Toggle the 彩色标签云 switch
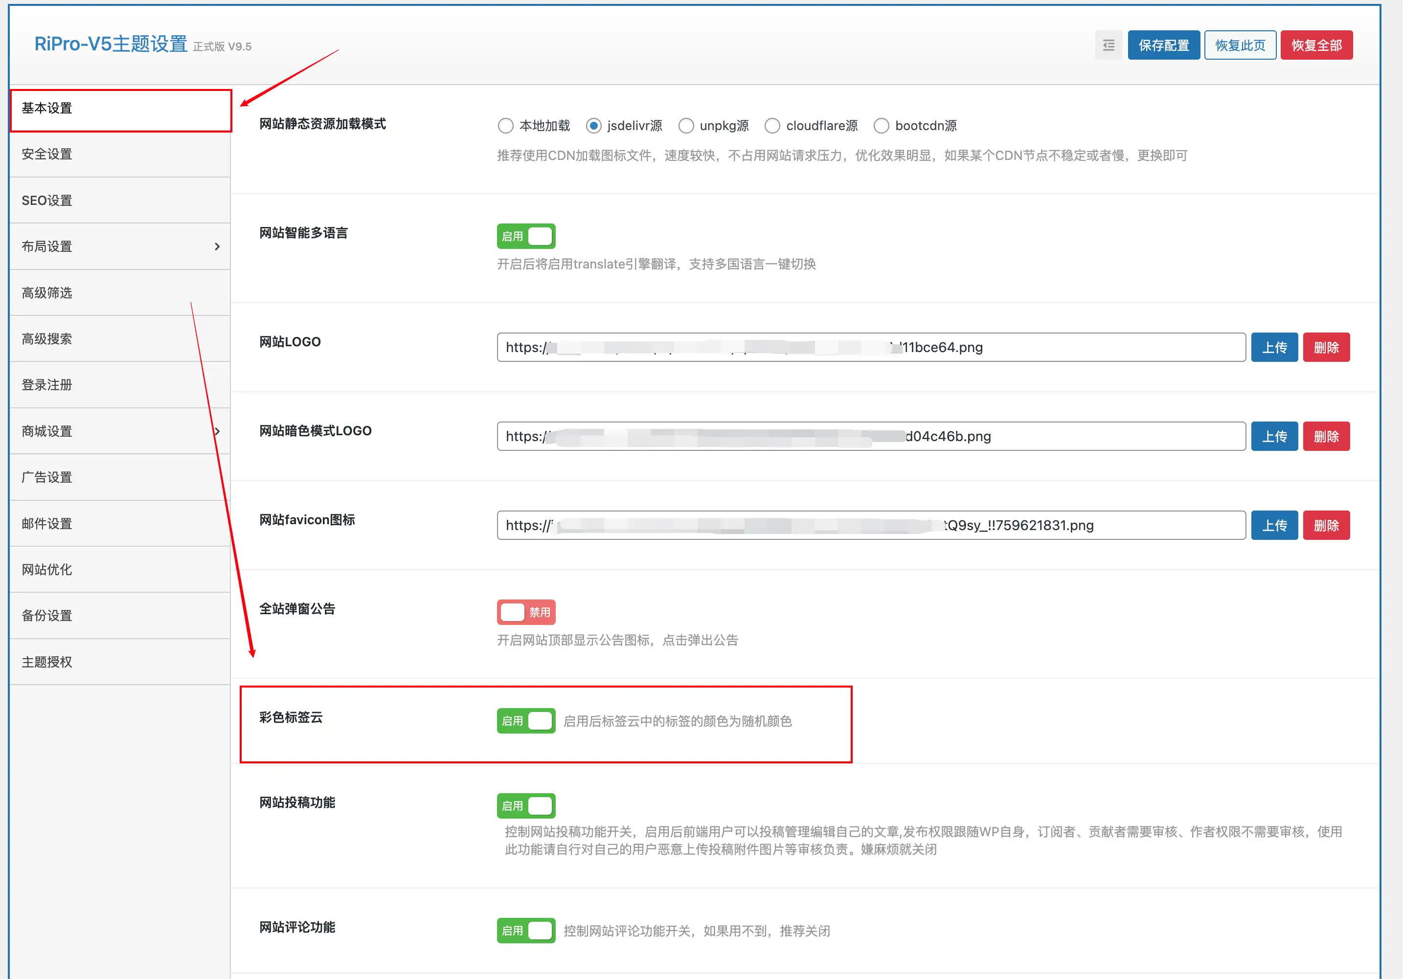1403x979 pixels. click(x=525, y=721)
